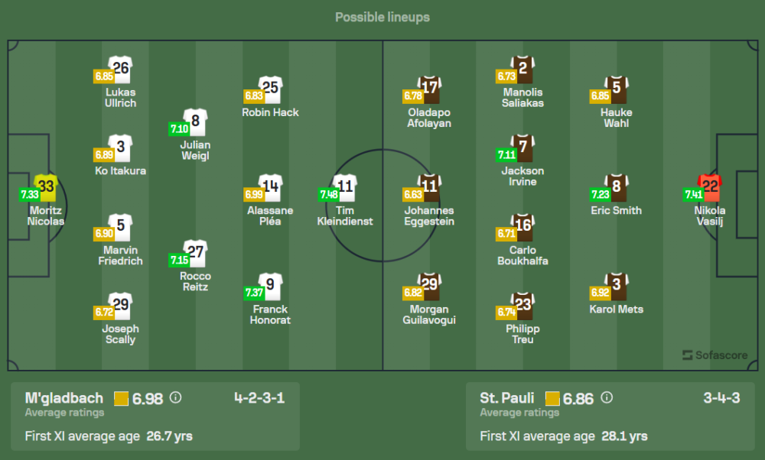Click the M'gladbach team name
The image size is (765, 460).
point(64,398)
